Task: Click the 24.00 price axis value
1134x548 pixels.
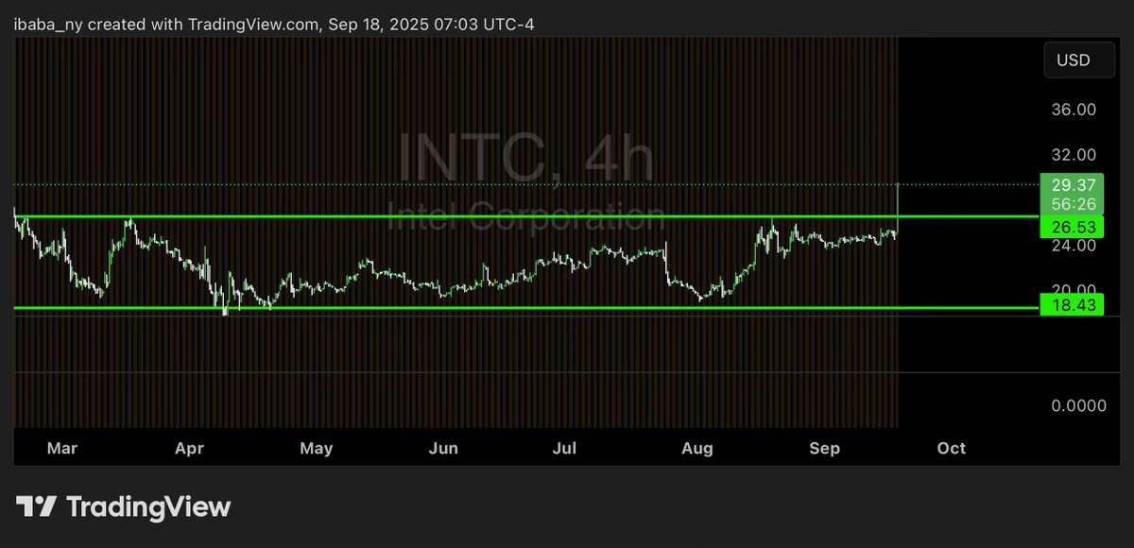Action: [1074, 245]
